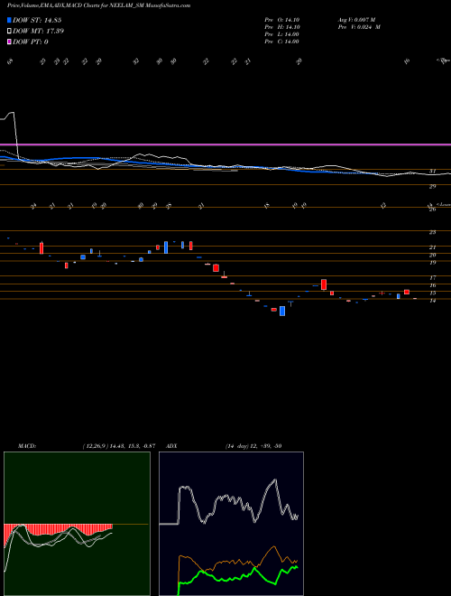Click the magenta horizontal DOW PT line
The height and width of the screenshot is (596, 451).
point(225,144)
